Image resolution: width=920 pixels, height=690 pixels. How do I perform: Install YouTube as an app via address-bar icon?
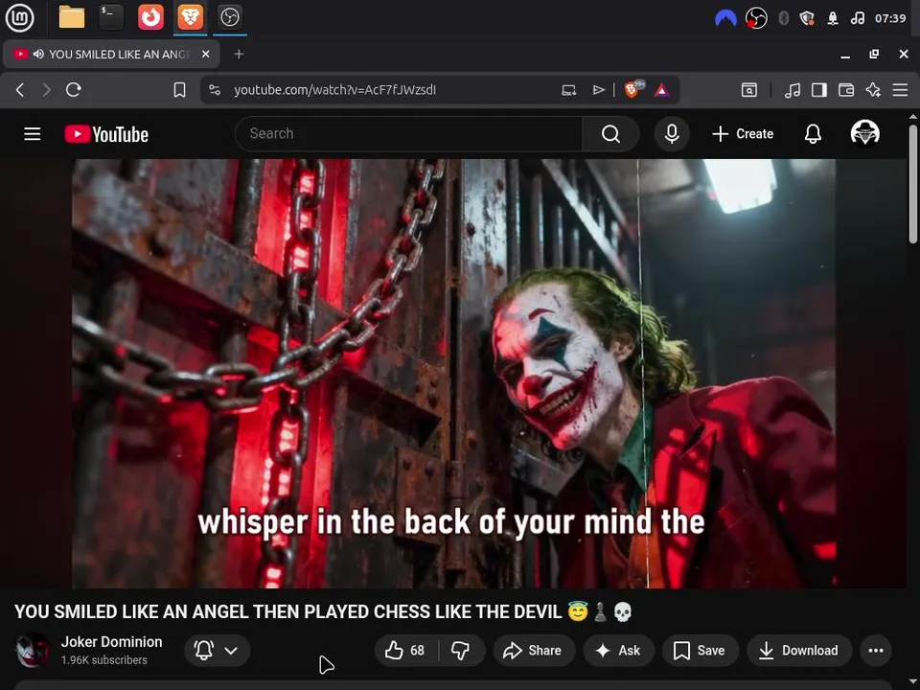point(568,90)
